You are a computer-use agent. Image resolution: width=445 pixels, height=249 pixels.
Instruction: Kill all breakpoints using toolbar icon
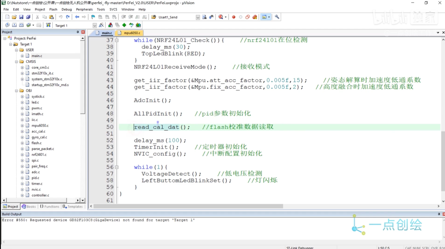tap(255, 17)
